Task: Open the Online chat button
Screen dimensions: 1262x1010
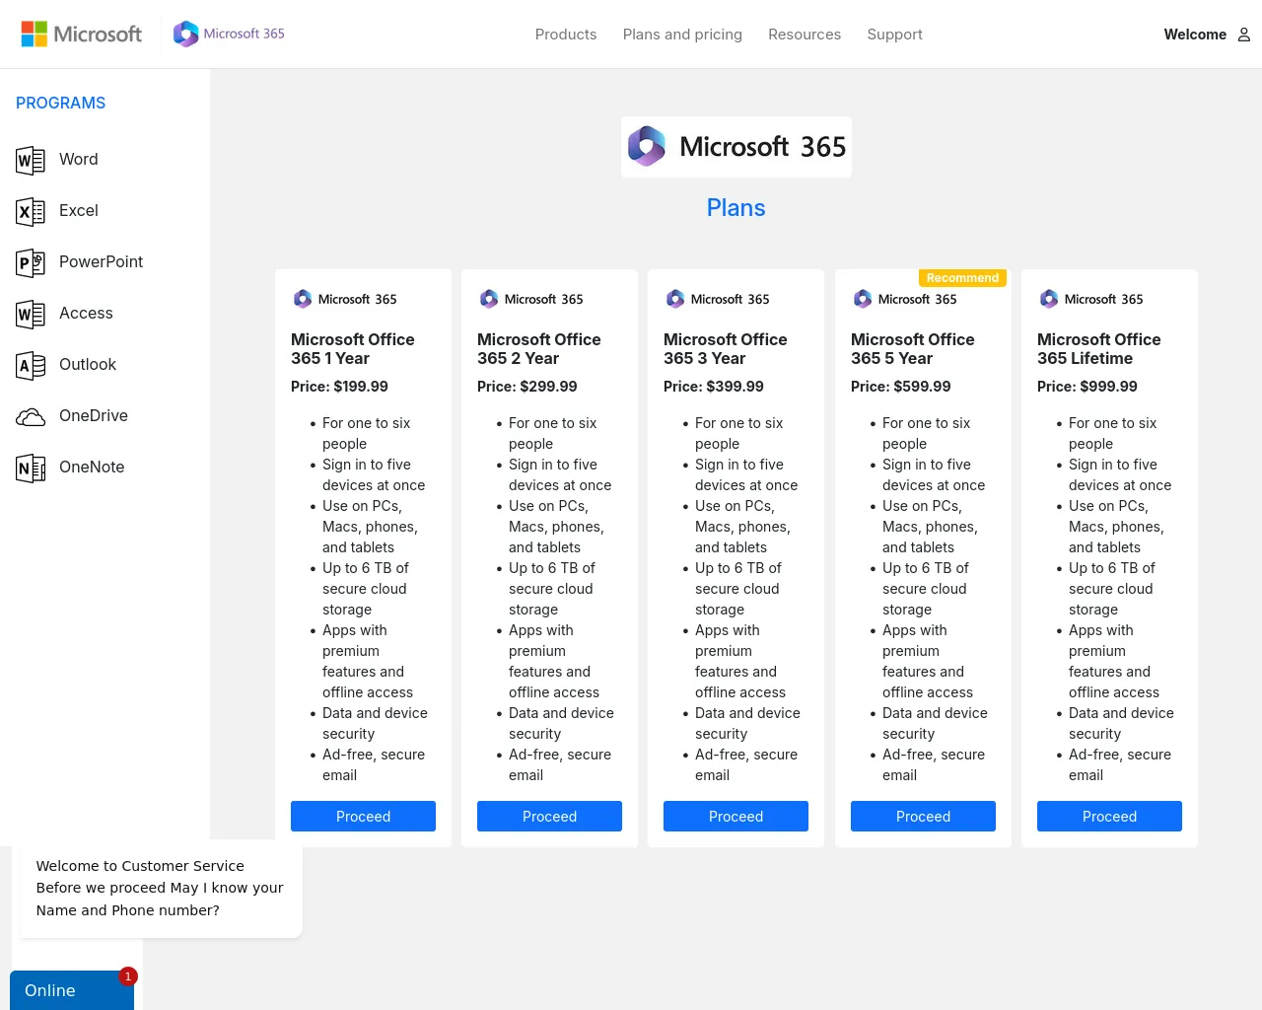Action: [72, 990]
